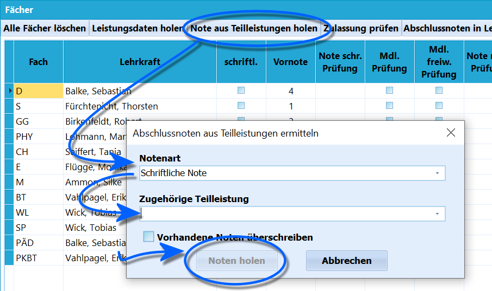The height and width of the screenshot is (291, 492).
Task: Toggle schriftl. checkbox for subject D
Action: (241, 90)
